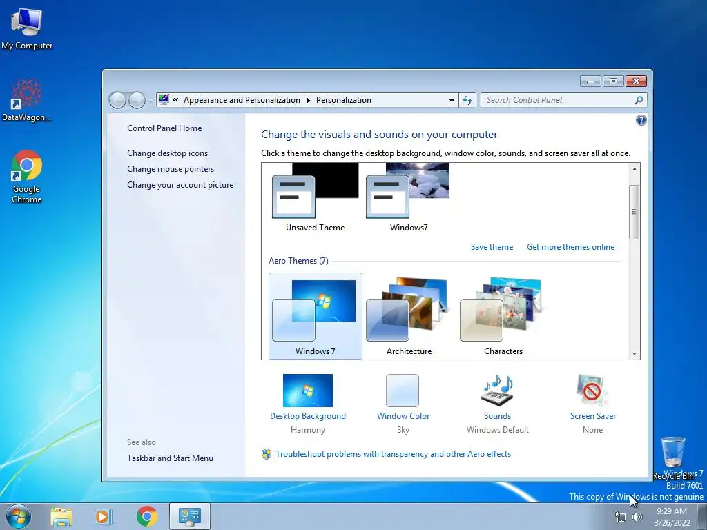Image resolution: width=707 pixels, height=530 pixels.
Task: Open the Window Color swatch
Action: tap(403, 391)
